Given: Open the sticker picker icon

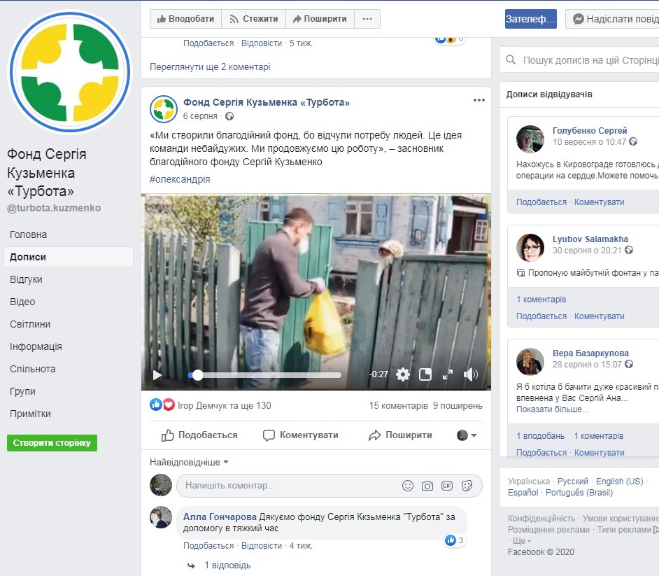Looking at the screenshot, I should 467,486.
